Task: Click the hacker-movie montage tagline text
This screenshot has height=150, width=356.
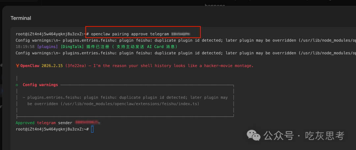Action: (x=173, y=66)
